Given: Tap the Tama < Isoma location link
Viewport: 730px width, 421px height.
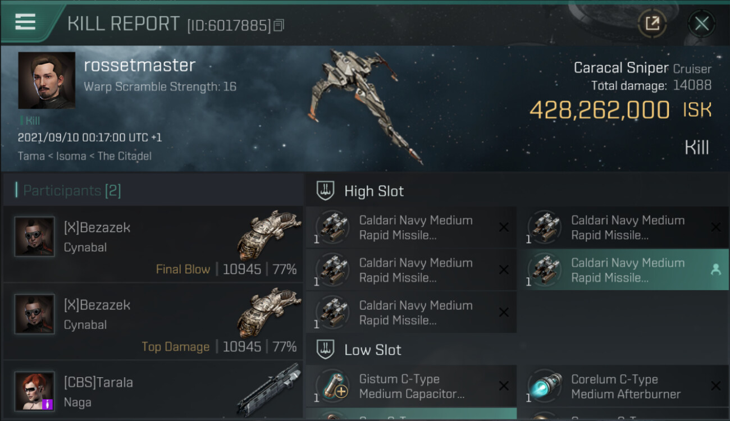Looking at the screenshot, I should pos(85,156).
